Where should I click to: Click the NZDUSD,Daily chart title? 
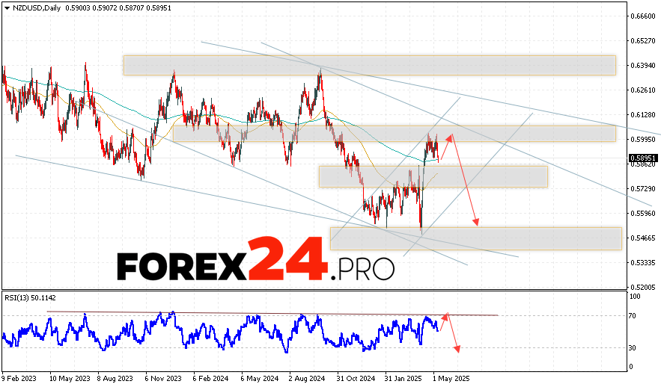[37, 6]
